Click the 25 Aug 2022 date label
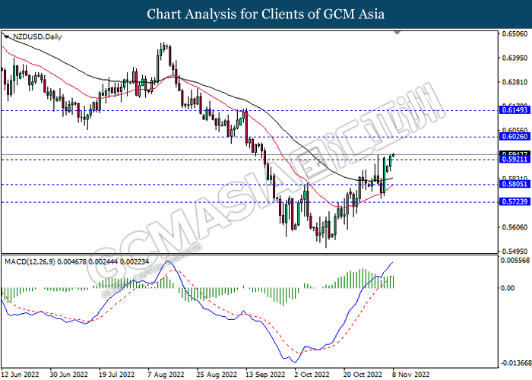The width and height of the screenshot is (532, 380). point(217,375)
